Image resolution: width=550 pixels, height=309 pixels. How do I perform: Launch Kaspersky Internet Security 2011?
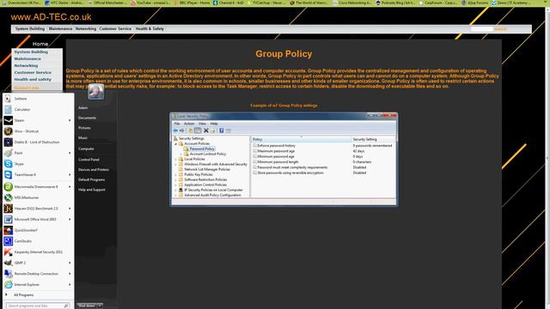pyautogui.click(x=38, y=251)
